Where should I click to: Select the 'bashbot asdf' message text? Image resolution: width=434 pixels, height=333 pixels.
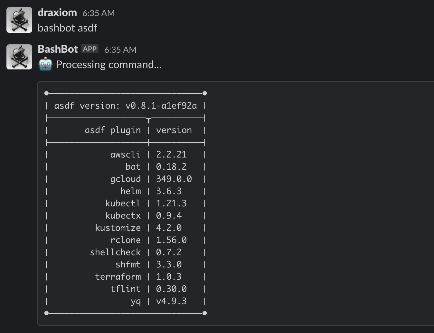pos(68,28)
